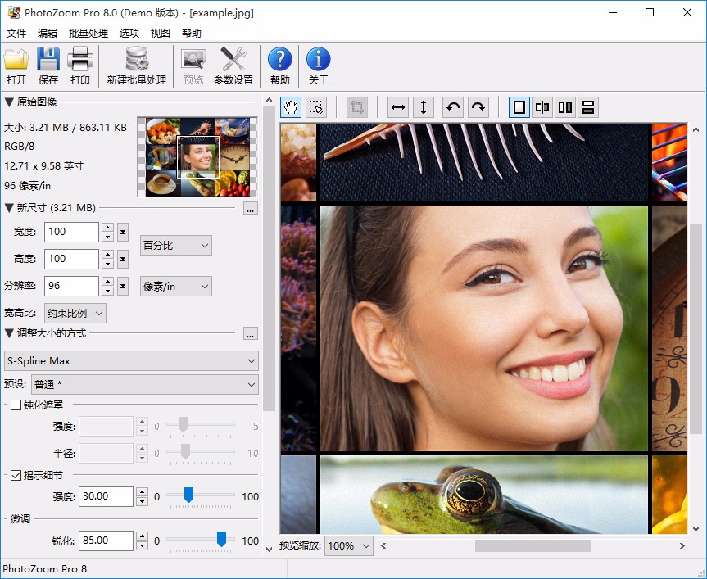The width and height of the screenshot is (707, 579).
Task: Switch to split preview layout
Action: 544,107
